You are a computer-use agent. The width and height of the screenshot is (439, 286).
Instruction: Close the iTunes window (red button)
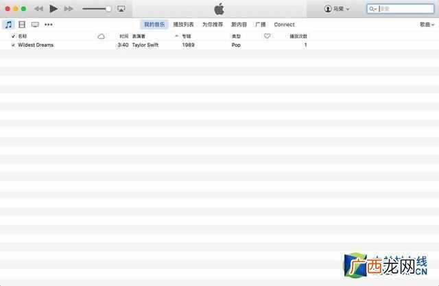tap(8, 9)
